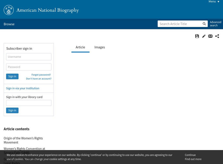Click the save floppy disk icon
Image resolution: width=223 pixels, height=164 pixels.
click(197, 36)
